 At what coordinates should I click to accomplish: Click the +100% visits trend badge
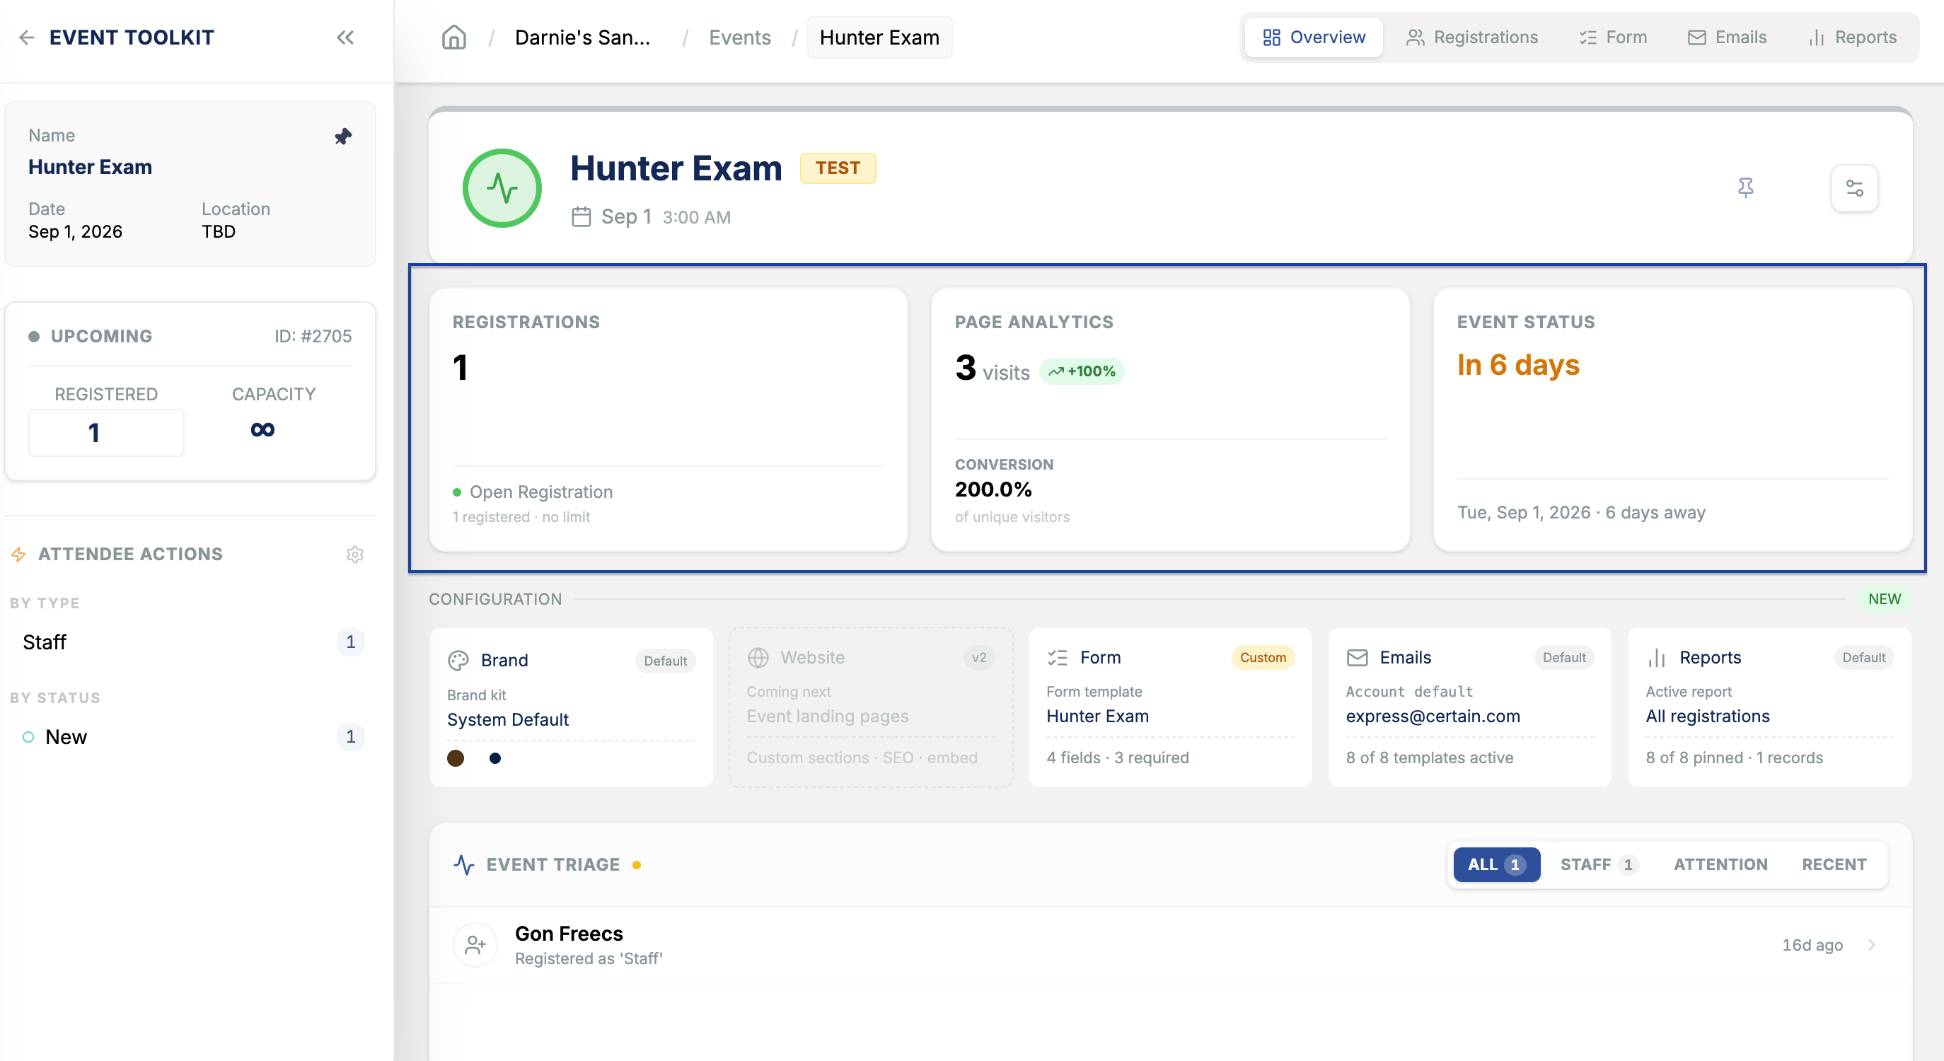(1082, 371)
